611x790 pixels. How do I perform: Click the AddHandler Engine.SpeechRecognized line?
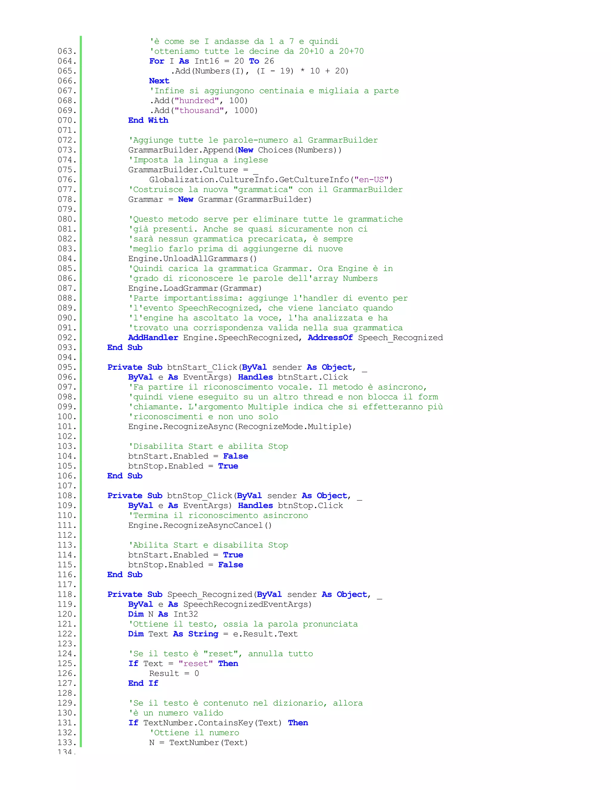pyautogui.click(x=286, y=338)
